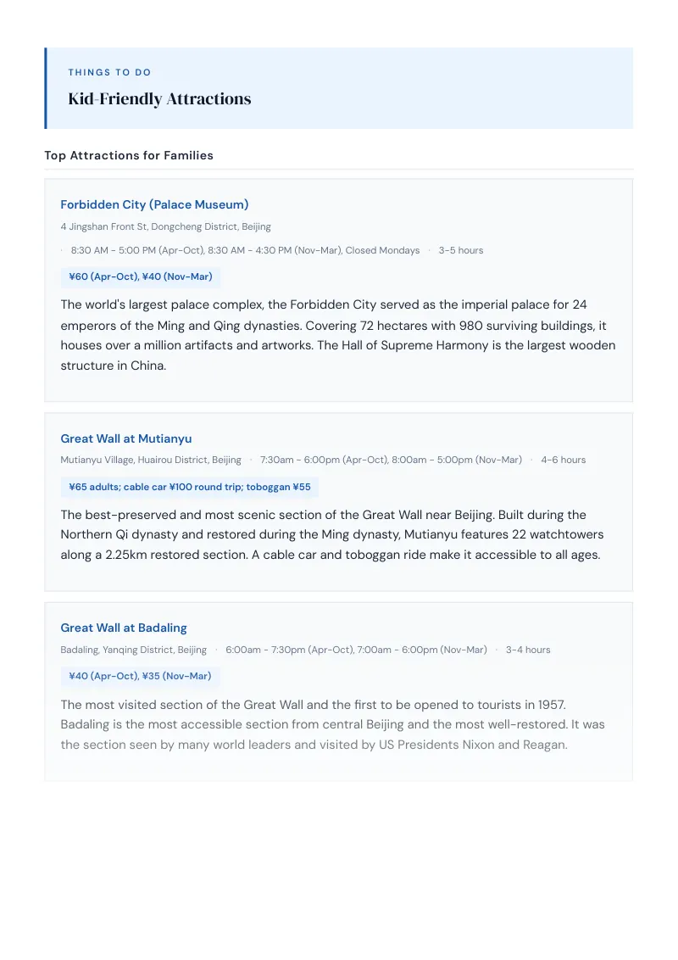Screen dimensions: 678x960
Task: Click the THINGS TO DO label
Action: tap(109, 72)
